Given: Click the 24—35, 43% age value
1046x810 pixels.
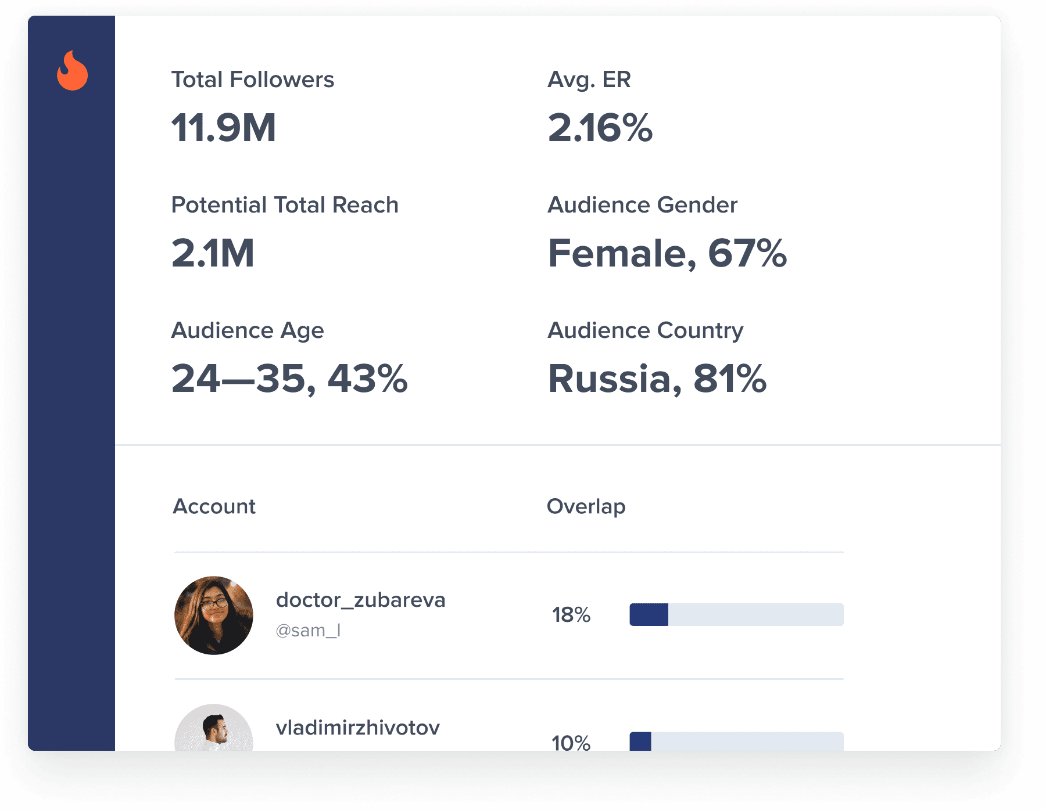Looking at the screenshot, I should click(289, 379).
